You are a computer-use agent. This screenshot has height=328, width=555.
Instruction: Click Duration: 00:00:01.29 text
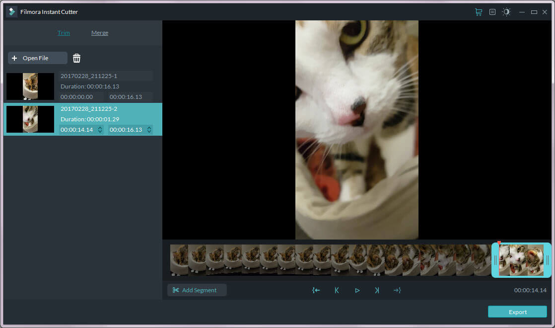(x=90, y=119)
